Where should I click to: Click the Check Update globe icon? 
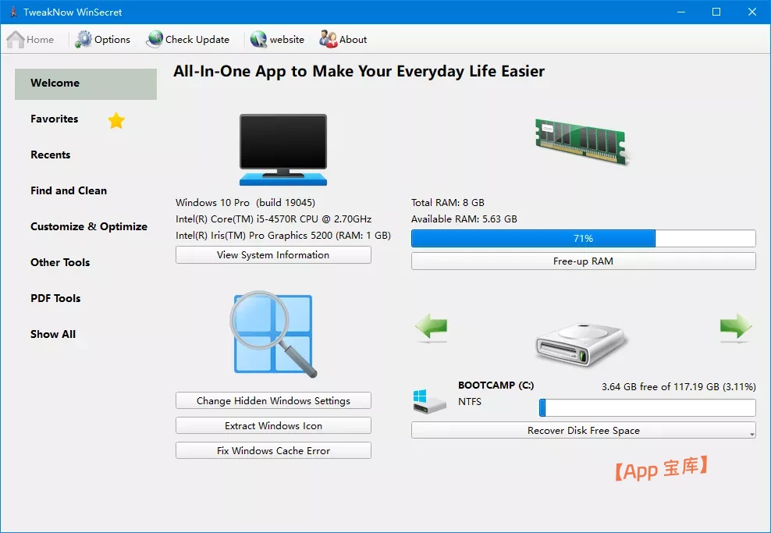(x=155, y=40)
